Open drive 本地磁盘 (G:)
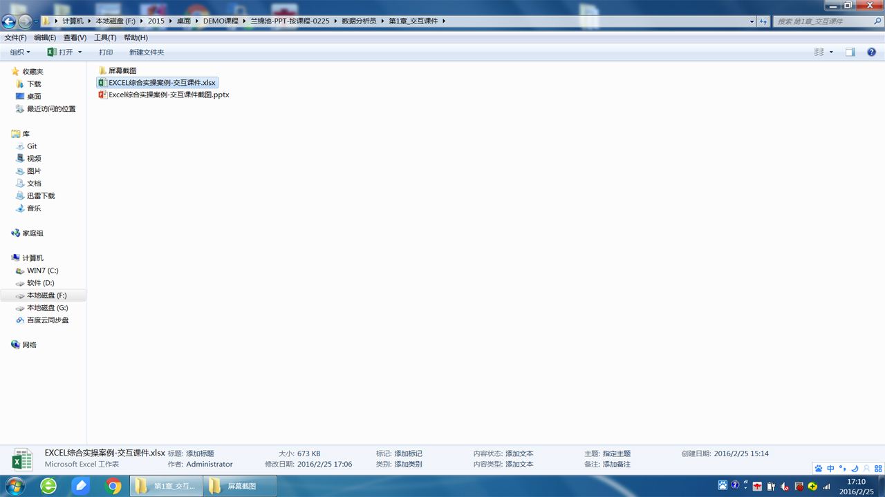Image resolution: width=885 pixels, height=497 pixels. pos(47,308)
